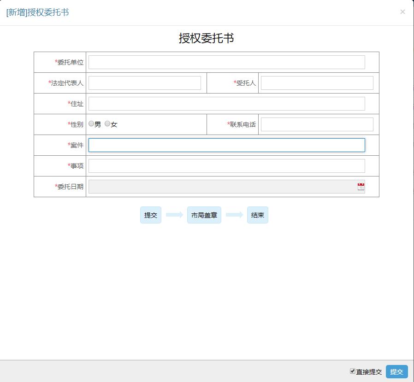Click the calendar icon in 委托日期 field
This screenshot has height=382, width=414.
pos(361,187)
